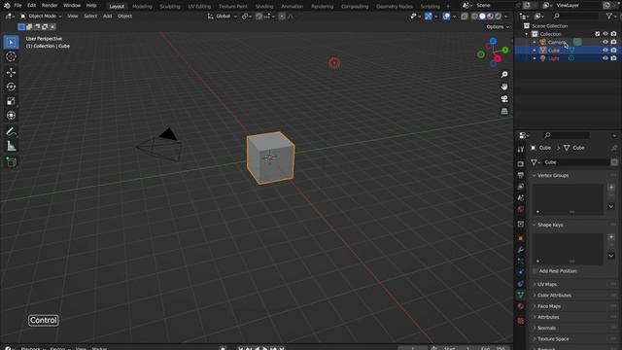
Task: Expand the Texture Space panel
Action: pyautogui.click(x=535, y=339)
